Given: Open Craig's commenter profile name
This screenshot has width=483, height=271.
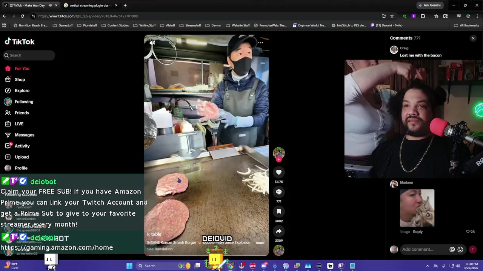Looking at the screenshot, I should coord(404,48).
